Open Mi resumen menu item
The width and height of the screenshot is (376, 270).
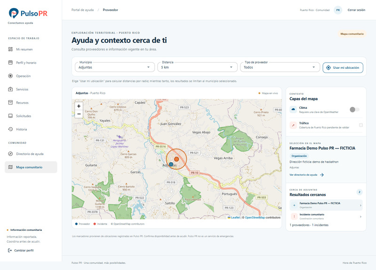[31, 49]
